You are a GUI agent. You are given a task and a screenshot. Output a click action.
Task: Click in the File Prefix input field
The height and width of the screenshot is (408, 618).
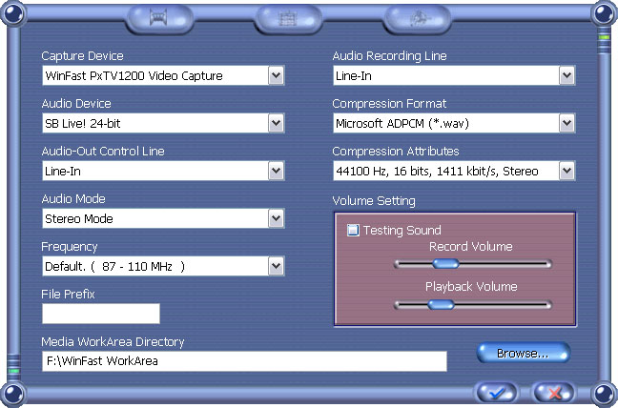click(101, 314)
